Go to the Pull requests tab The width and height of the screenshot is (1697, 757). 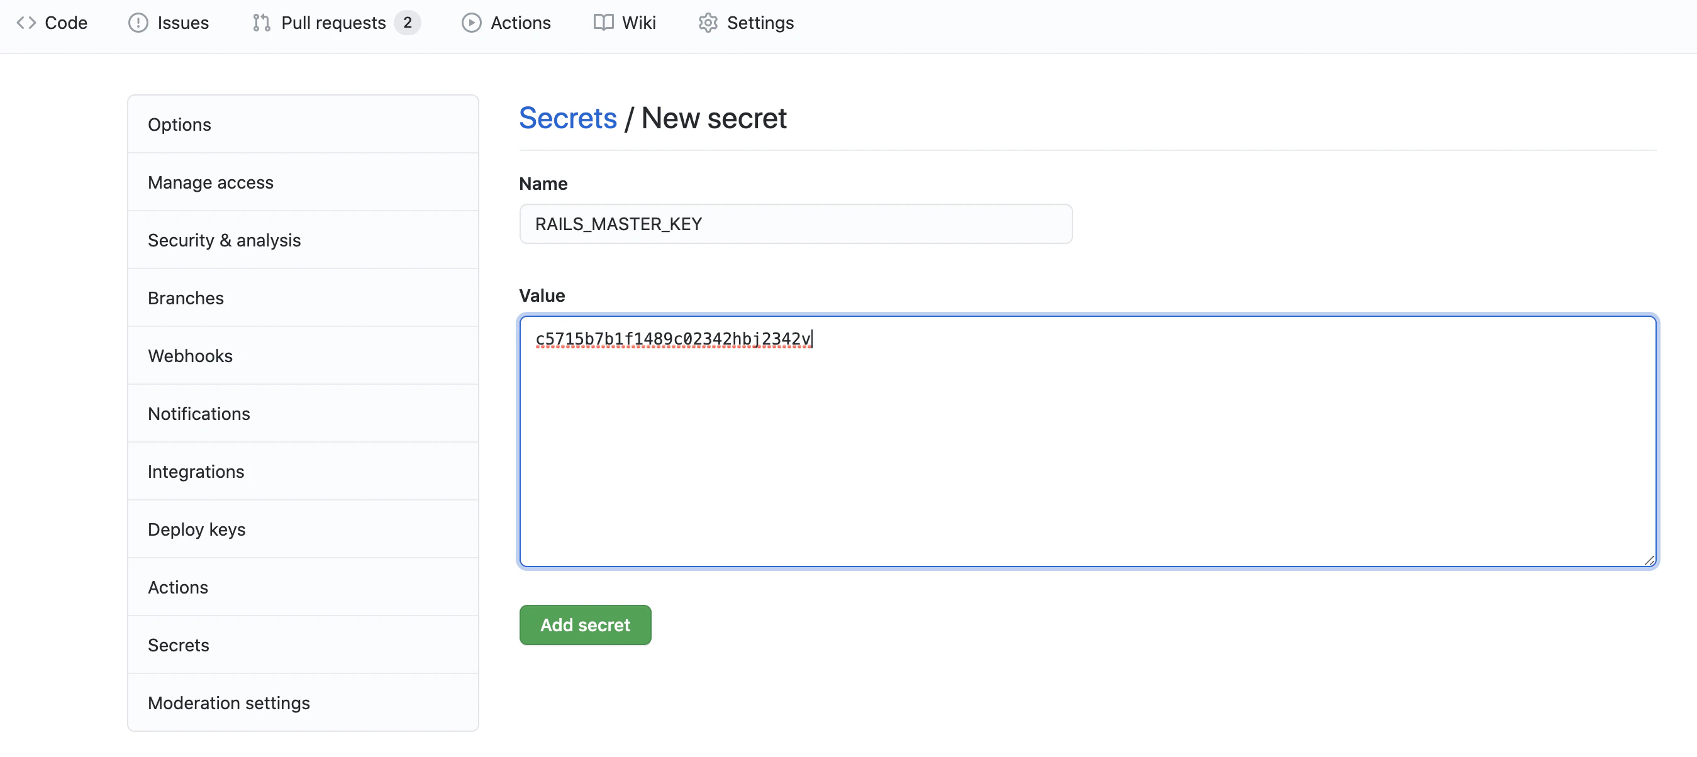coord(336,23)
